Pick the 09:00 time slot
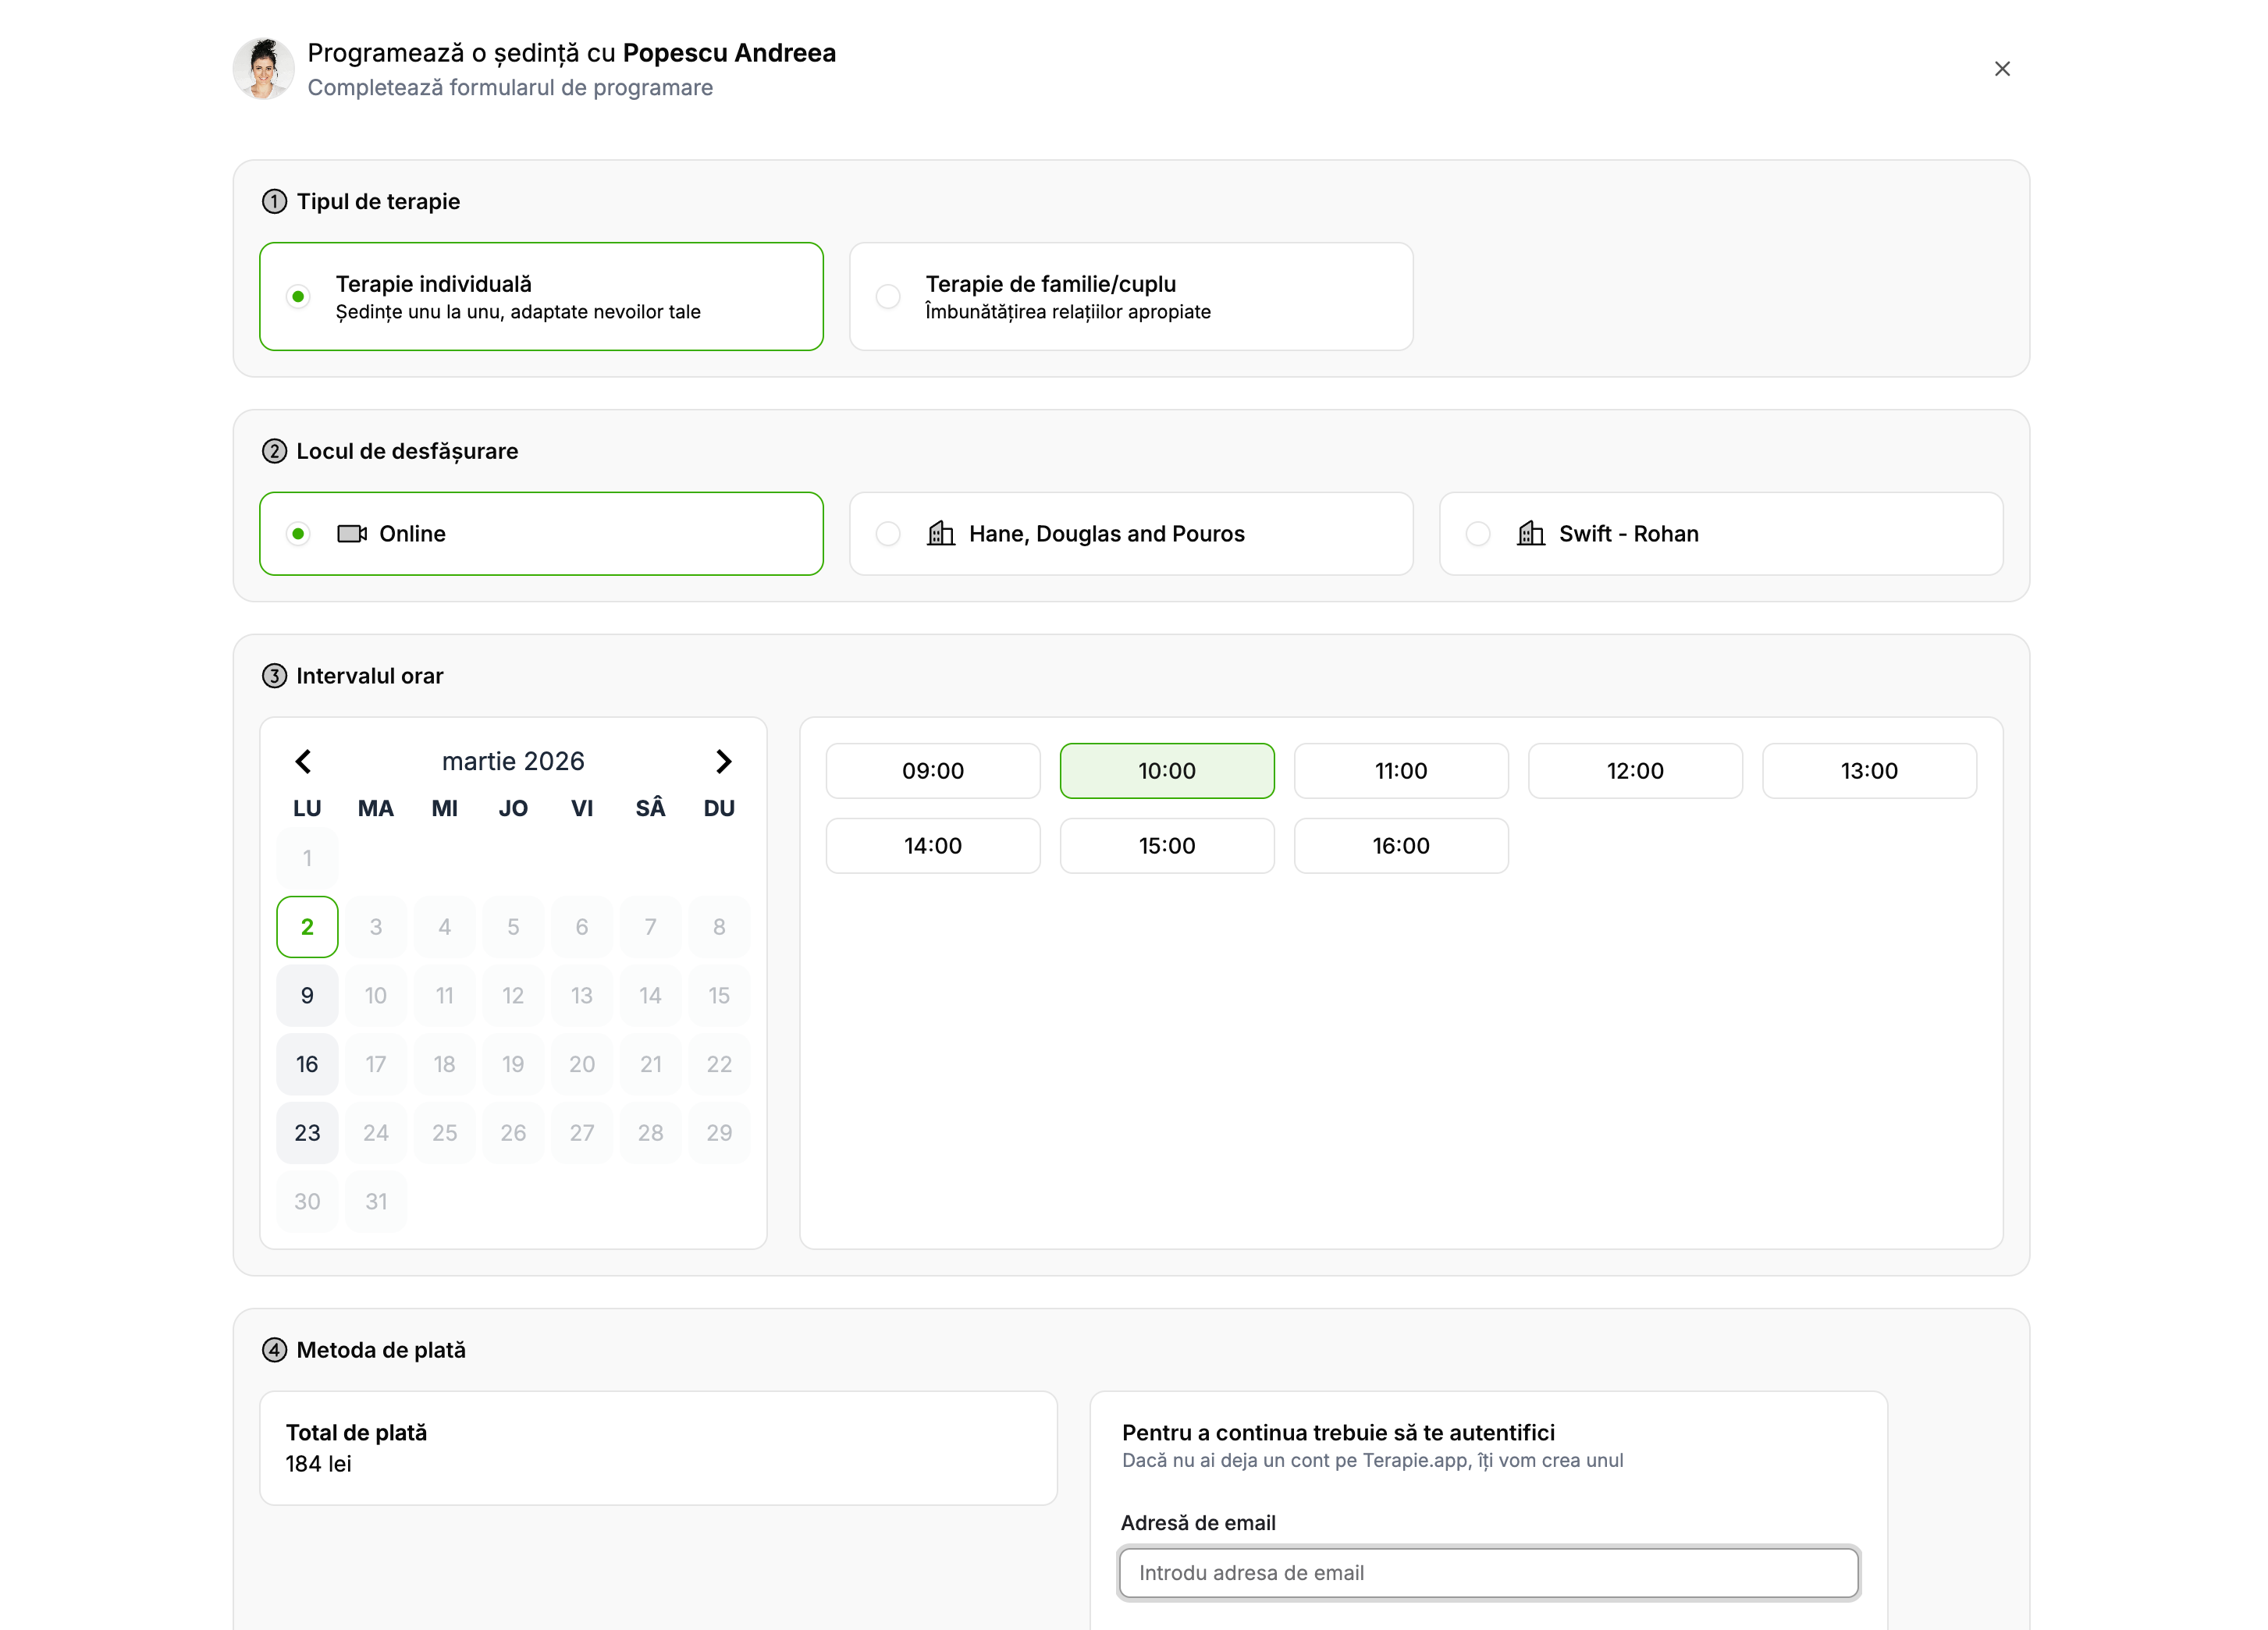The height and width of the screenshot is (1630, 2268). [x=932, y=771]
